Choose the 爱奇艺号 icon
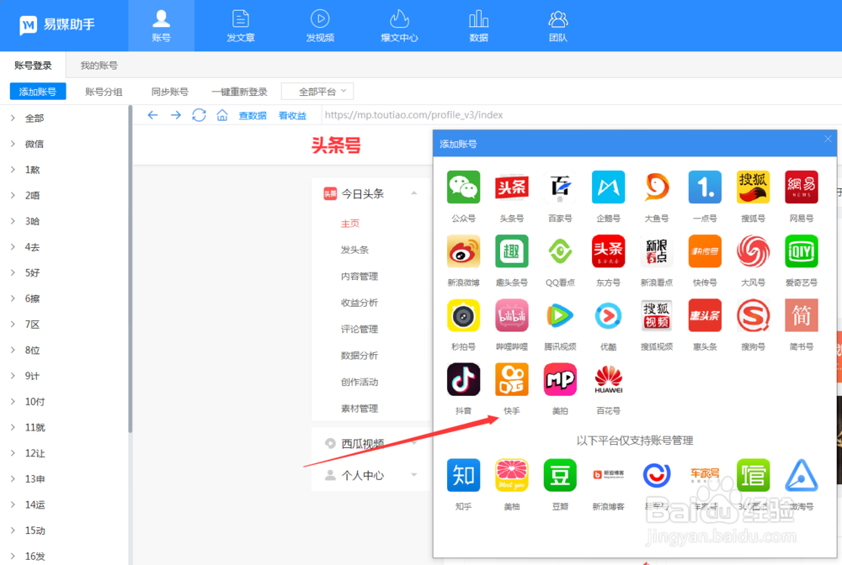842x565 pixels. pyautogui.click(x=802, y=251)
